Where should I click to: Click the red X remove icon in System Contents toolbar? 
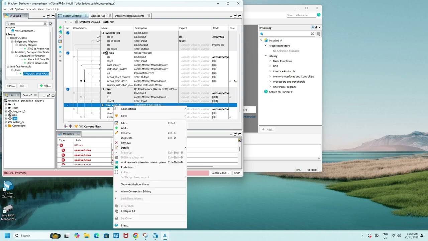click(x=60, y=36)
